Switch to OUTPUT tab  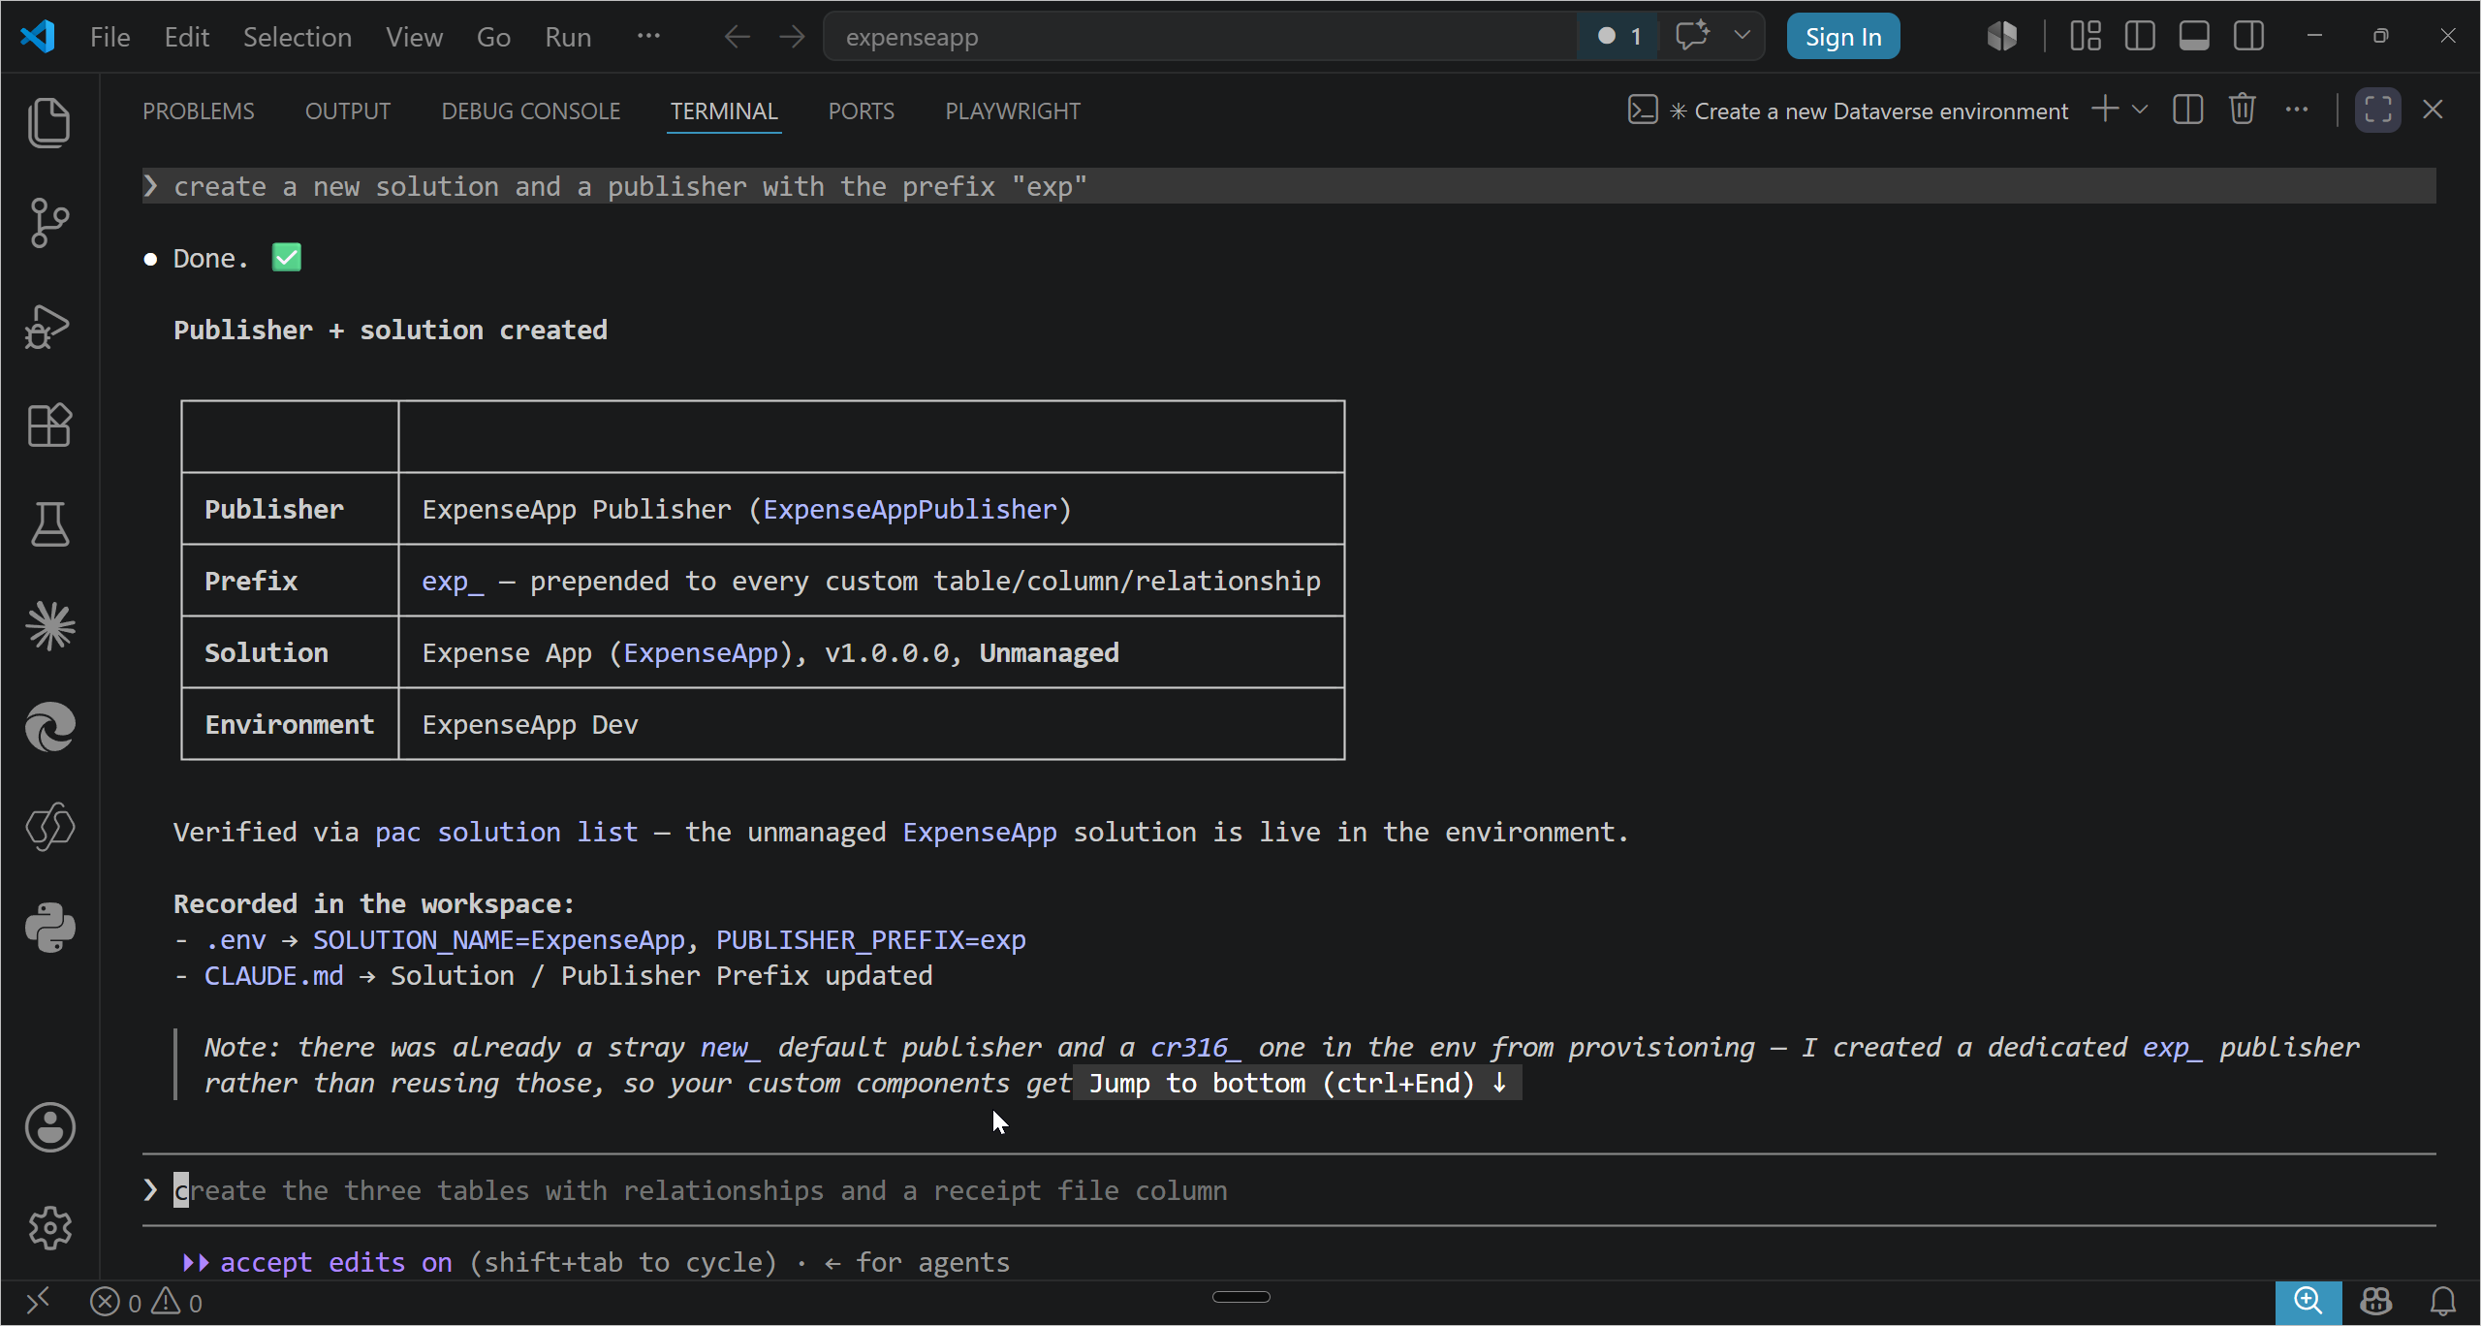click(348, 111)
